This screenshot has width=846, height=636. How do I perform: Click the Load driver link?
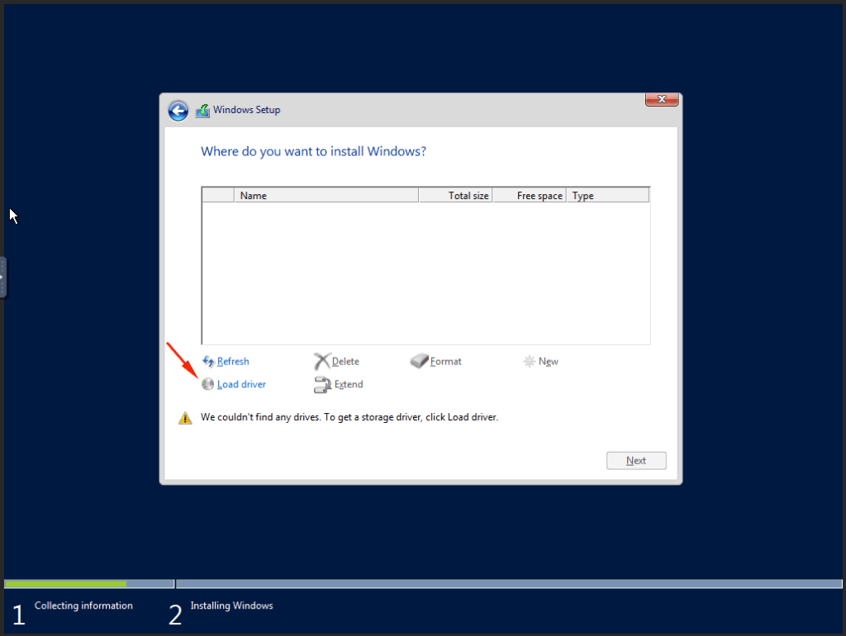coord(240,384)
